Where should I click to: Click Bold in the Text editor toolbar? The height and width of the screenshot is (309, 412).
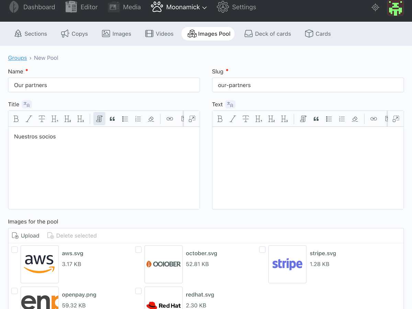pos(220,119)
